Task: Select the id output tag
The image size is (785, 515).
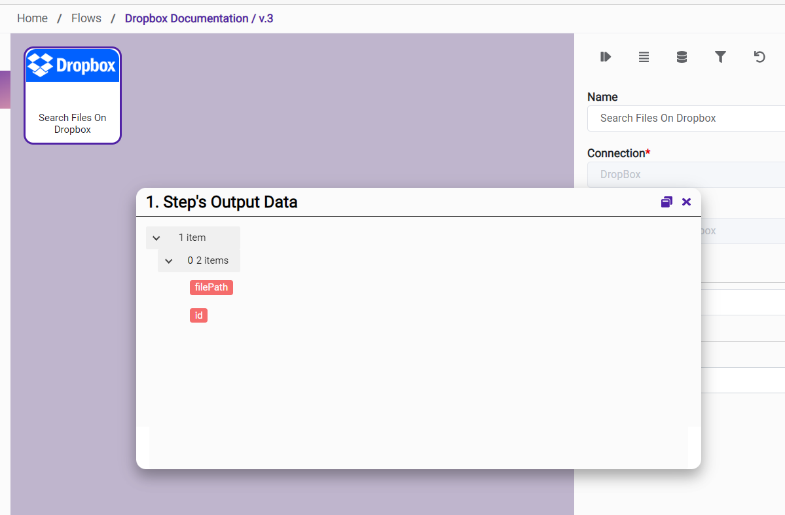Action: point(198,315)
